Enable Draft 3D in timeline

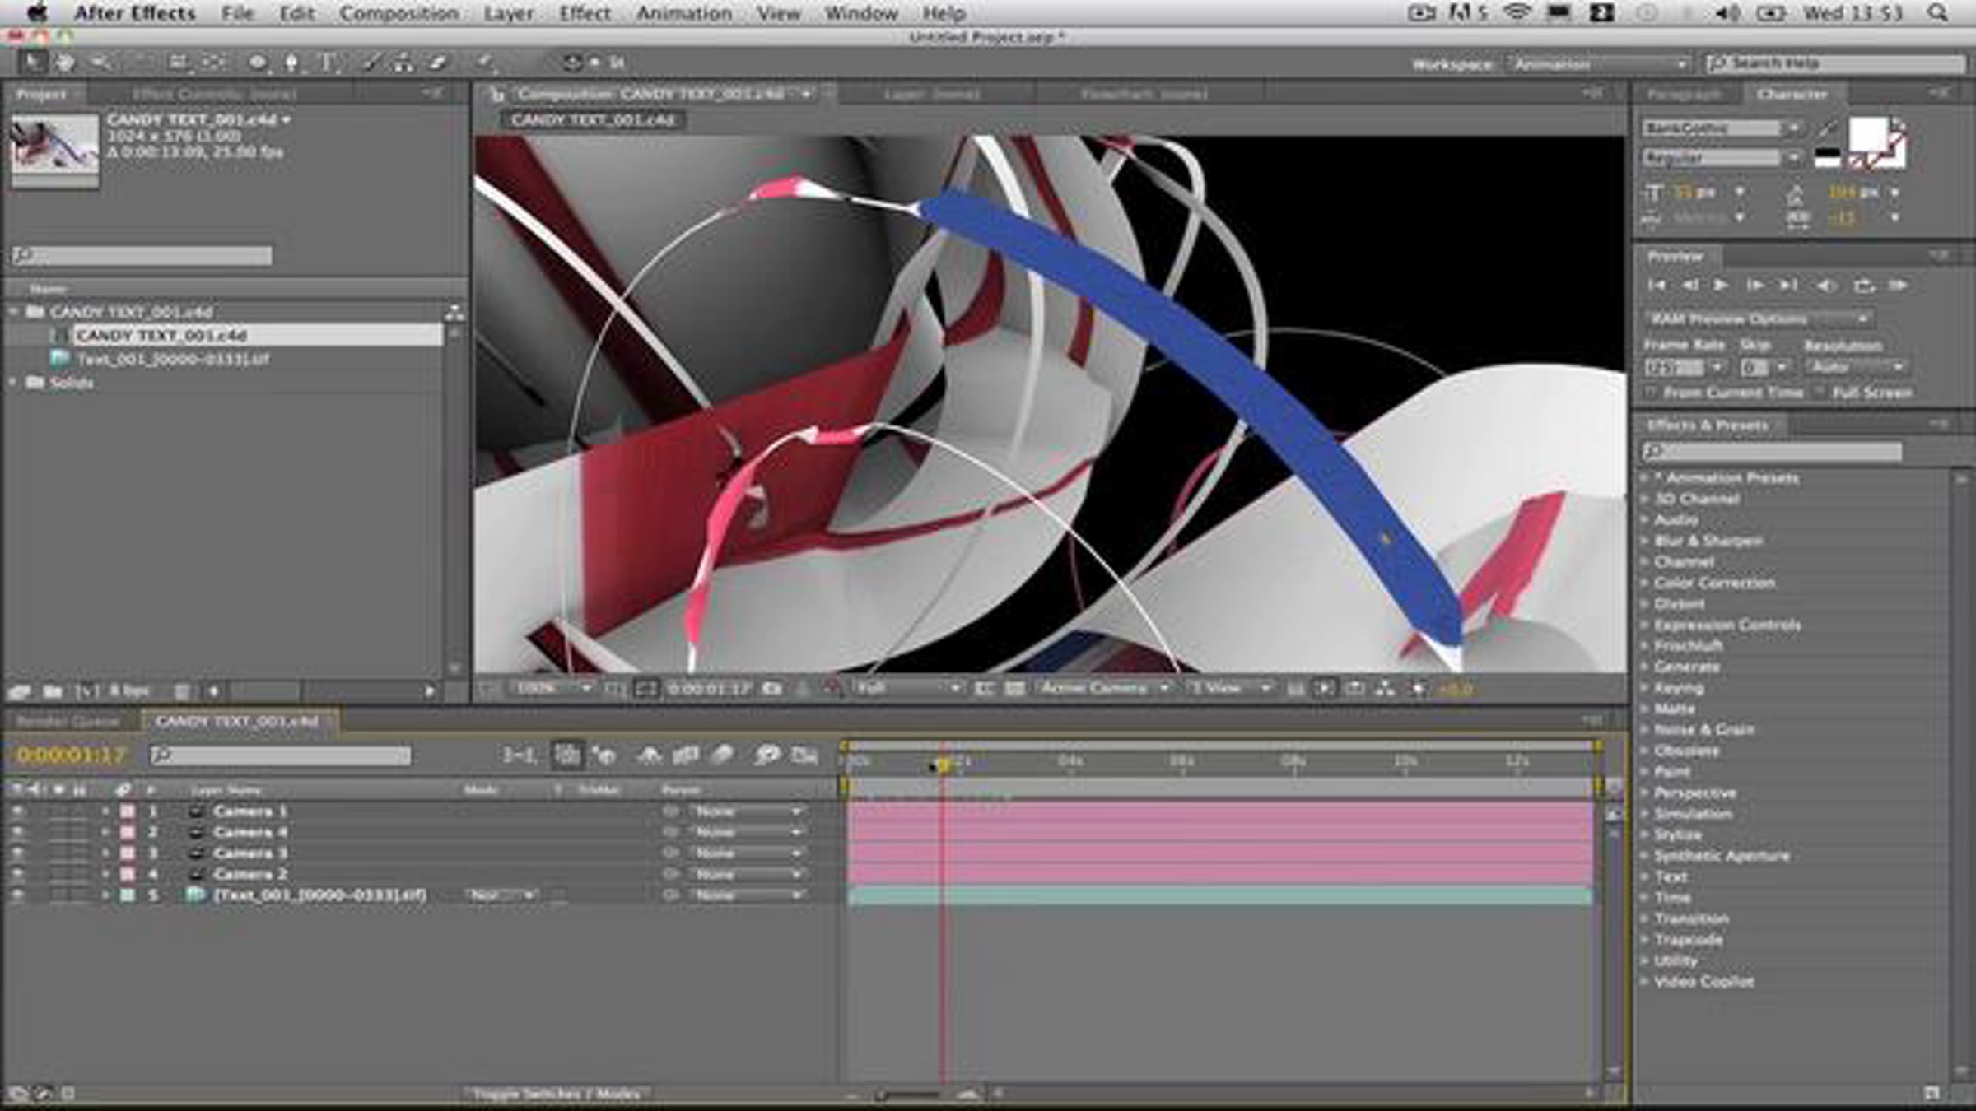tap(604, 755)
